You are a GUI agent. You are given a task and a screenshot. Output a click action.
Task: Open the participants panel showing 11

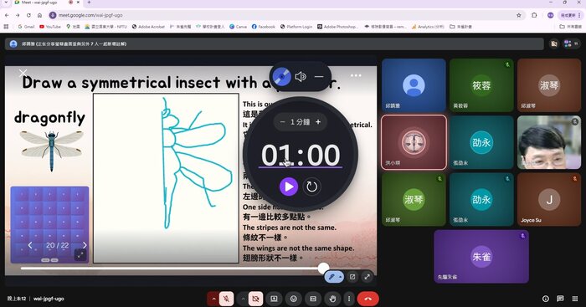tap(571, 43)
